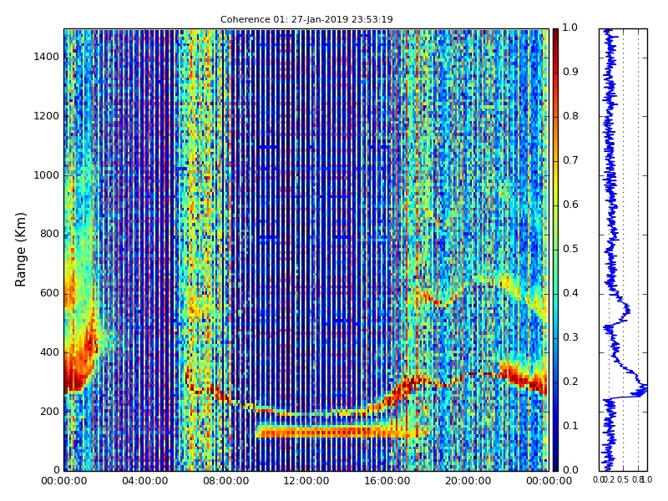The width and height of the screenshot is (668, 501).
Task: Click the colorbar 0.3 label
Action: 570,337
